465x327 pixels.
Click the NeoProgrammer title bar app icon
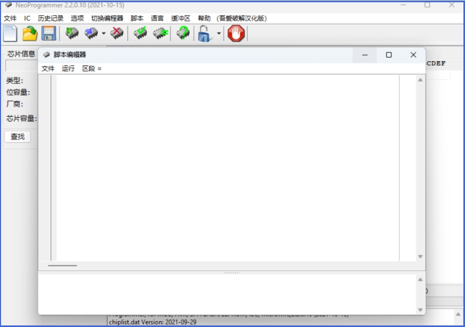click(8, 5)
